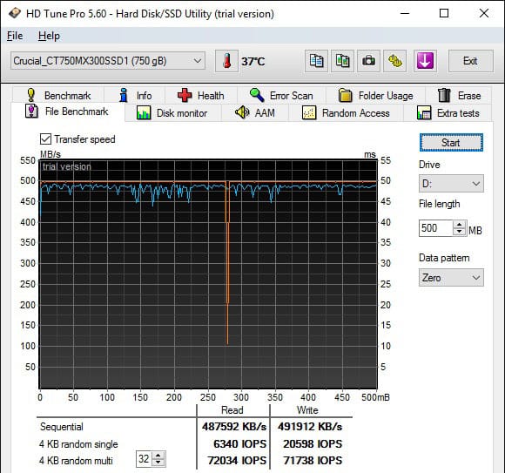Select the 20598 IOPS write value
This screenshot has height=473, width=505.
[313, 443]
